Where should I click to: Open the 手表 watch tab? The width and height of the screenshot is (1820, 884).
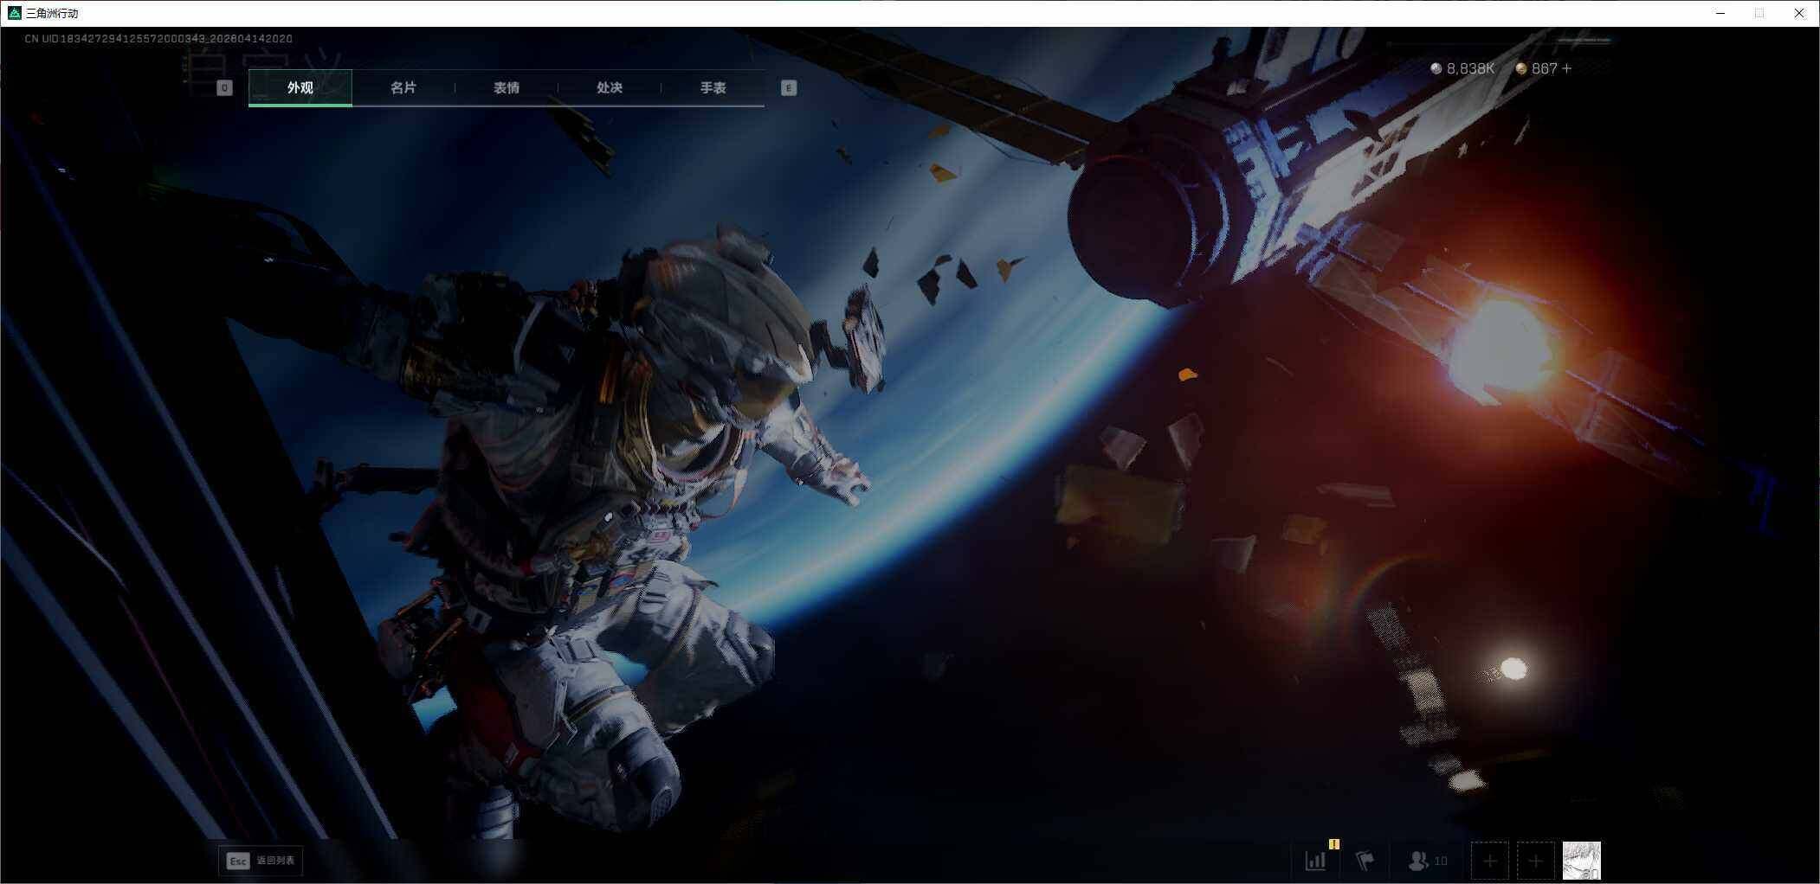(713, 87)
